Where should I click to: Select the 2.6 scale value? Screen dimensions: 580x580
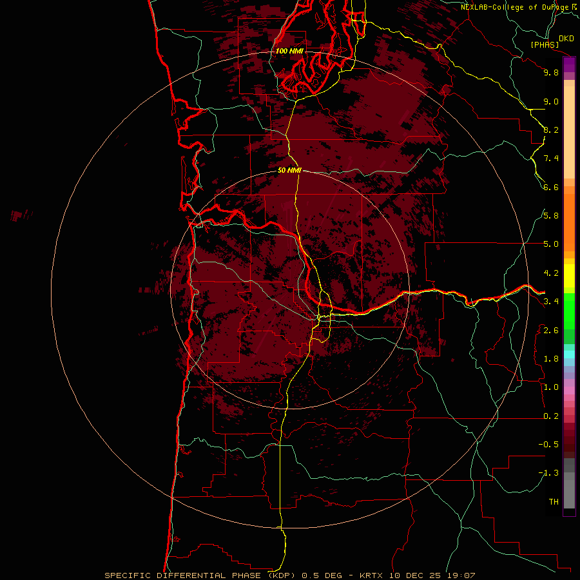[551, 331]
